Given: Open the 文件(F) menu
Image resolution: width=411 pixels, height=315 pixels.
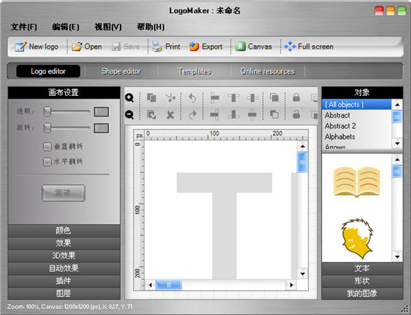Looking at the screenshot, I should click(x=24, y=27).
